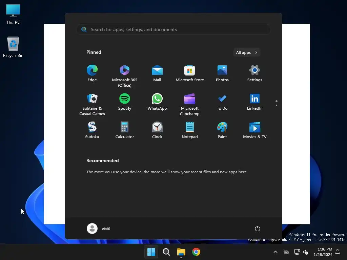Open Spotify
The height and width of the screenshot is (260, 347).
pos(125,102)
